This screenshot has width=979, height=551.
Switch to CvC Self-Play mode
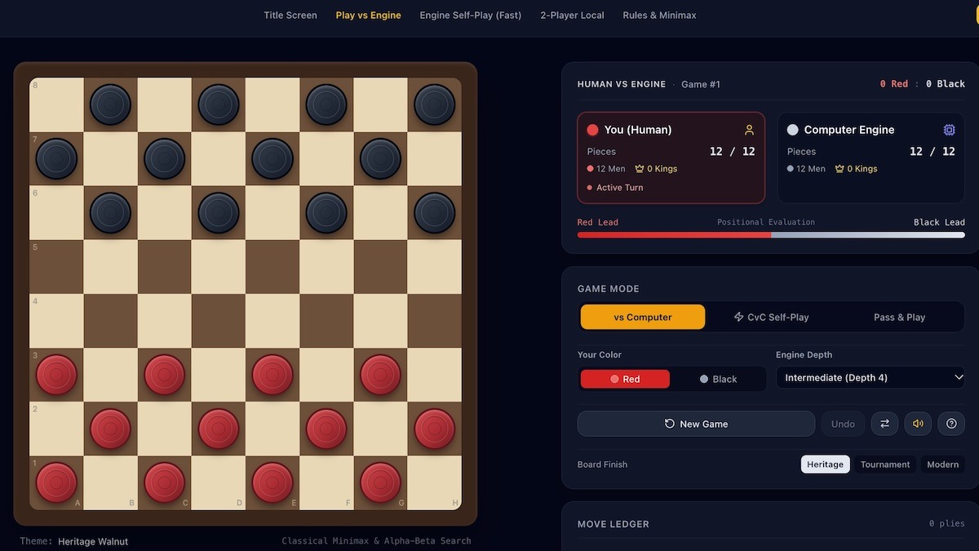pyautogui.click(x=771, y=317)
